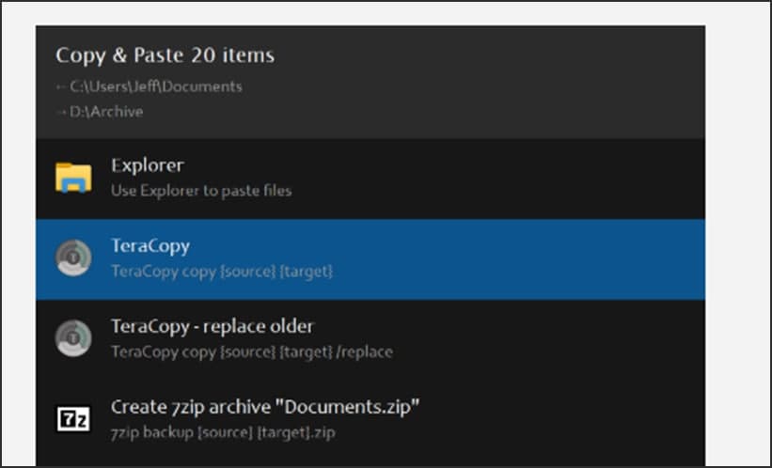
Task: Click the source path C:\Users\Jeff\Documents
Action: (156, 86)
